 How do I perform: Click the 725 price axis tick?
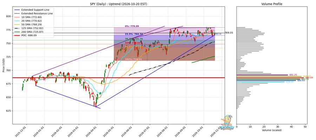tap(9, 57)
